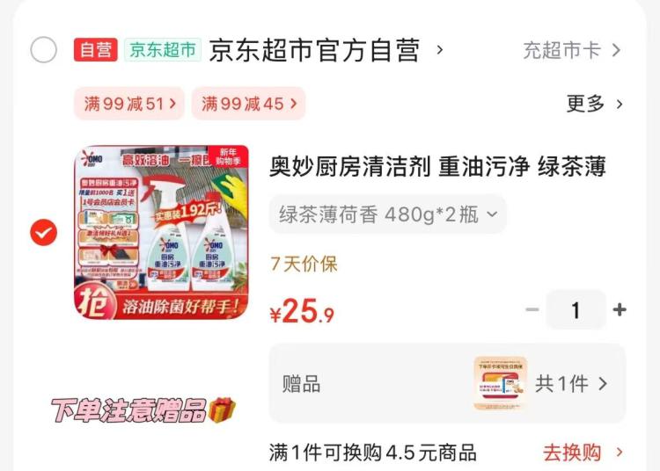Screen dimensions: 660x471
Task: Open 京东超市官方自营 store page
Action: pos(314,50)
